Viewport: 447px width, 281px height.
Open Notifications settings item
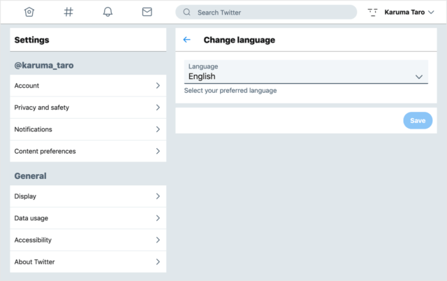(x=88, y=129)
